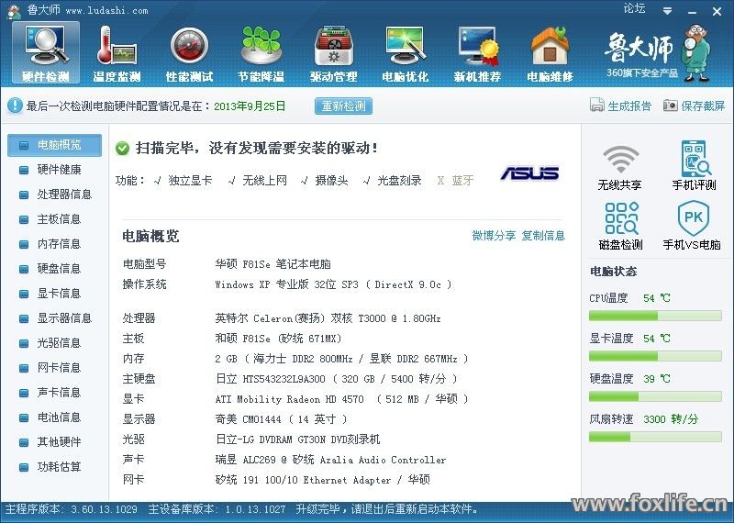The height and width of the screenshot is (523, 734).
Task: Open the 电脑维修 computer repair tool
Action: 550,54
